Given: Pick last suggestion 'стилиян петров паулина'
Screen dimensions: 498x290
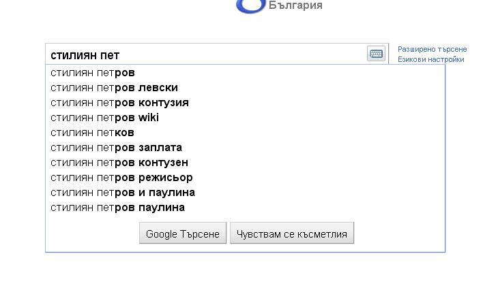Looking at the screenshot, I should tap(245, 208).
